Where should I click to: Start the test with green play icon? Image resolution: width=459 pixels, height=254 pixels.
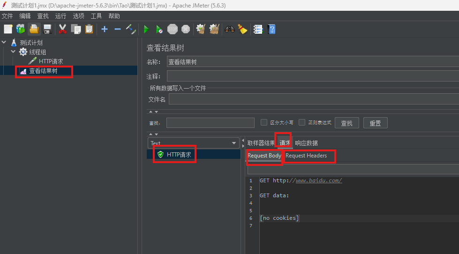coord(146,29)
